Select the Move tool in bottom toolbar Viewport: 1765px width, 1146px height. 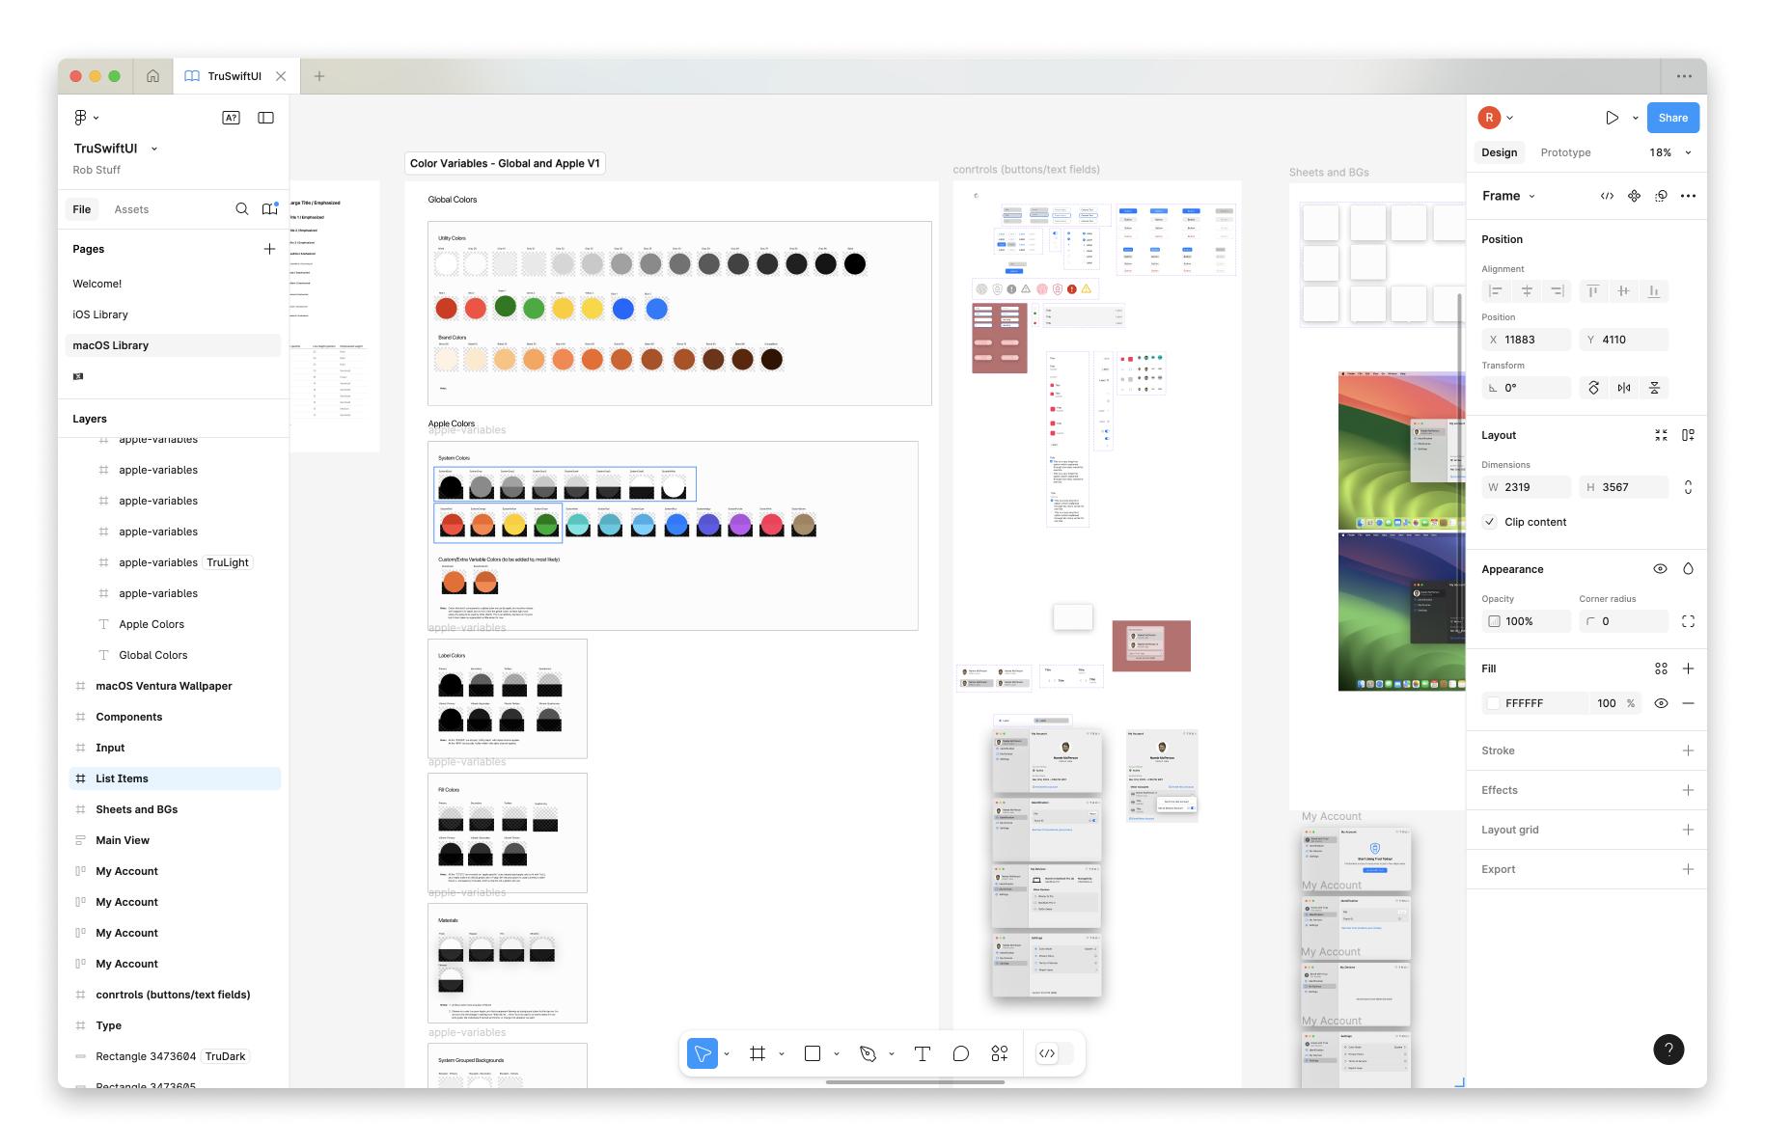click(x=703, y=1053)
